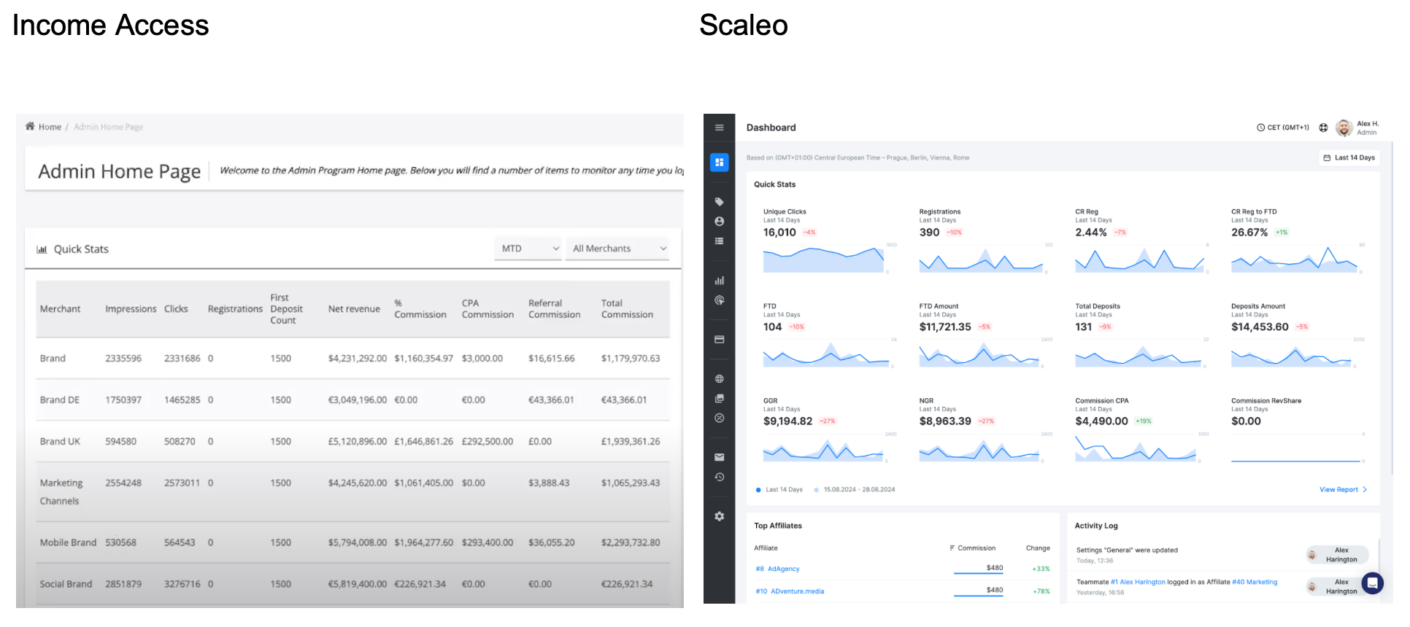Open the MTD period dropdown
Screen dimensions: 1410x627
[x=529, y=249]
